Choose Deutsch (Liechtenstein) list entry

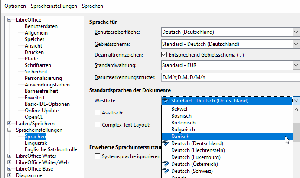pyautogui.click(x=227, y=150)
